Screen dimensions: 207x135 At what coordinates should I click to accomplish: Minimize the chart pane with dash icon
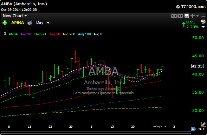tap(203, 16)
